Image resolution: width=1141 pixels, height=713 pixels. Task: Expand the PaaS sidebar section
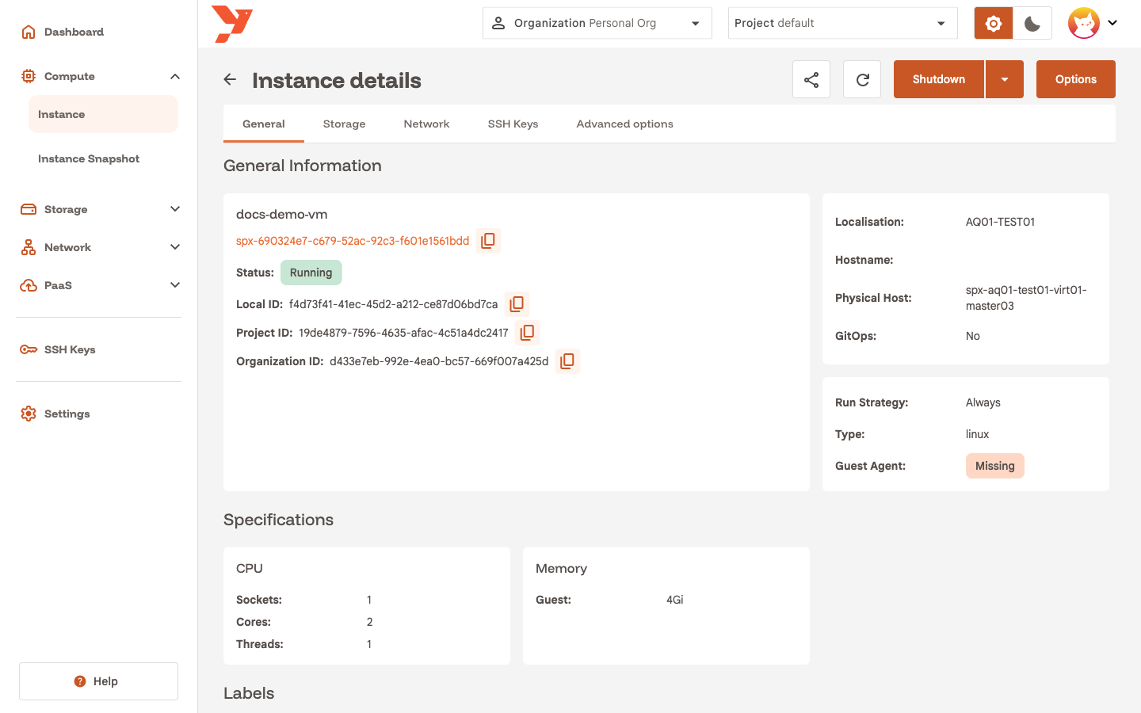(175, 285)
